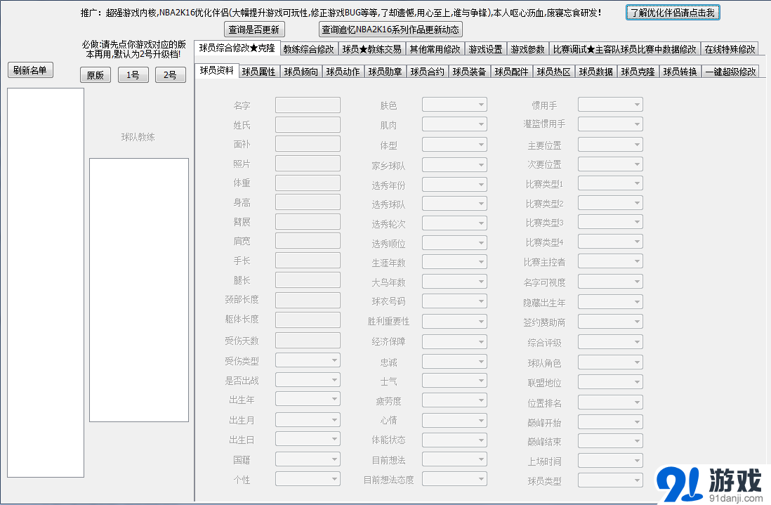The height and width of the screenshot is (505, 771).
Task: Open the 受伤类型 dropdown
Action: click(308, 360)
